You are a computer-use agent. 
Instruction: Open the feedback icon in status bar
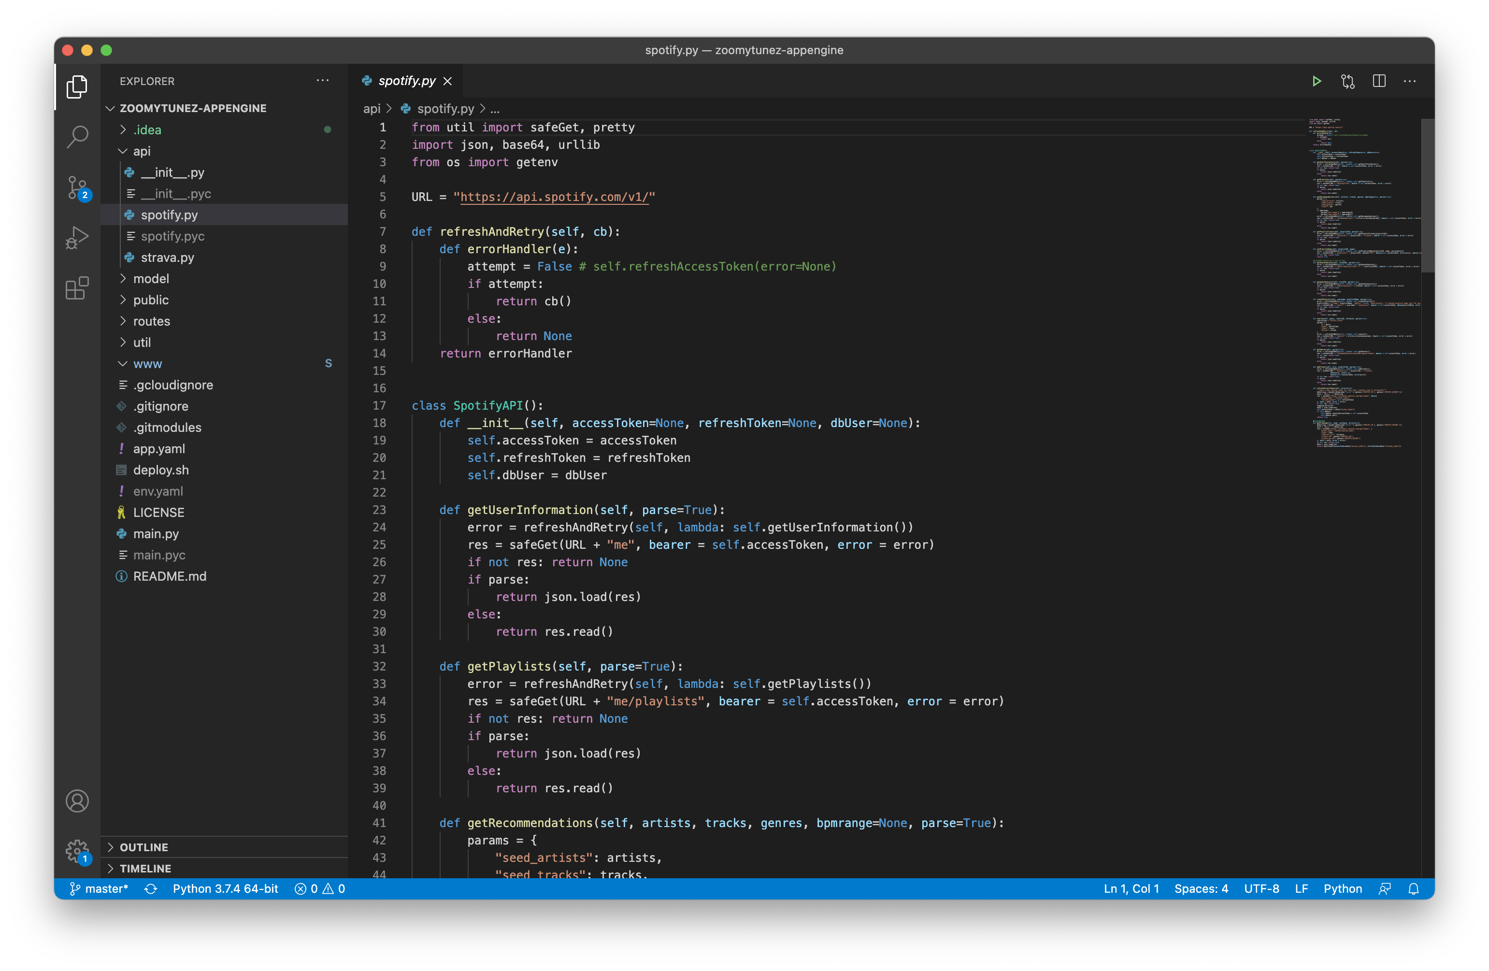(x=1385, y=888)
